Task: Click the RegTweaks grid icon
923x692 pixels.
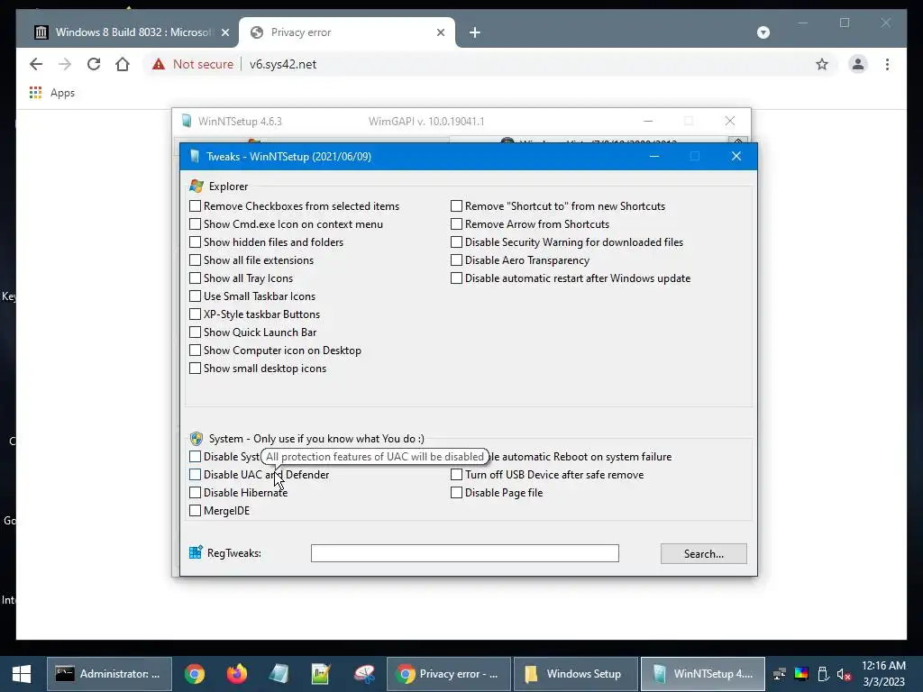Action: [x=196, y=552]
